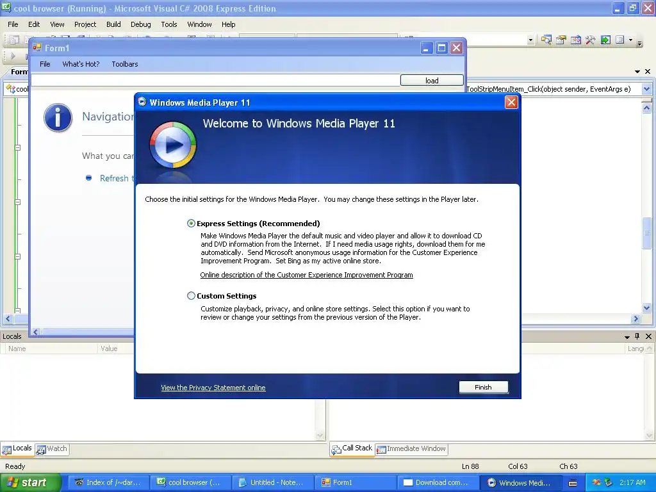Click the class icon beside 'cool' in code dropdown
Image resolution: width=656 pixels, height=492 pixels.
click(x=10, y=88)
